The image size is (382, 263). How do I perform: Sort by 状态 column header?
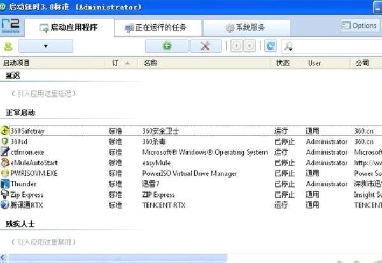(x=286, y=63)
